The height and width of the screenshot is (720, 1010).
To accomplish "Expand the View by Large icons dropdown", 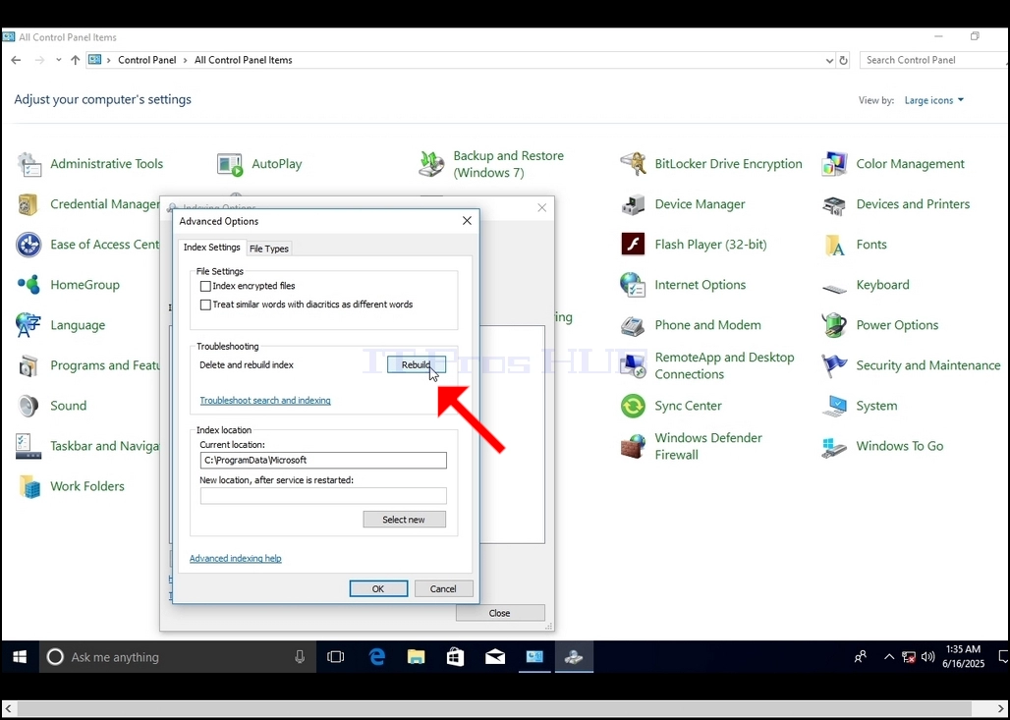I will click(x=934, y=100).
